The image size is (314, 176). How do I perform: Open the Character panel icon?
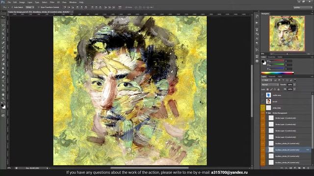tap(257, 39)
